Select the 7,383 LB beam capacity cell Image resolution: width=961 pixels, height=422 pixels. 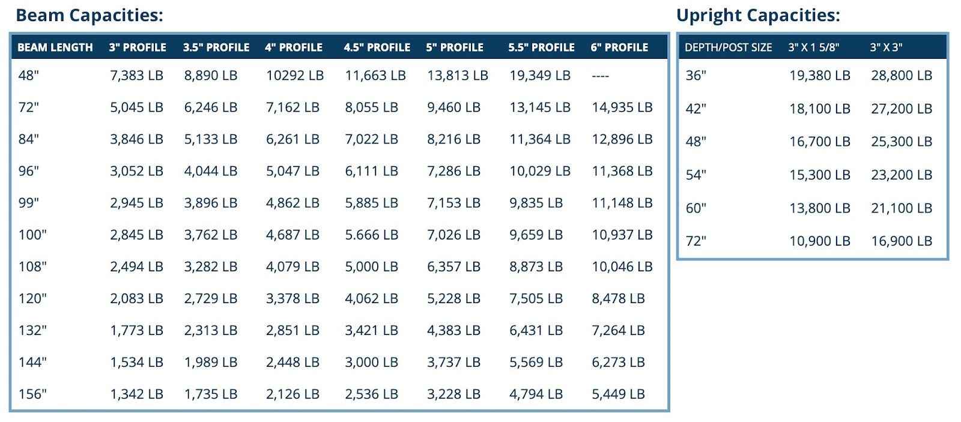[136, 76]
